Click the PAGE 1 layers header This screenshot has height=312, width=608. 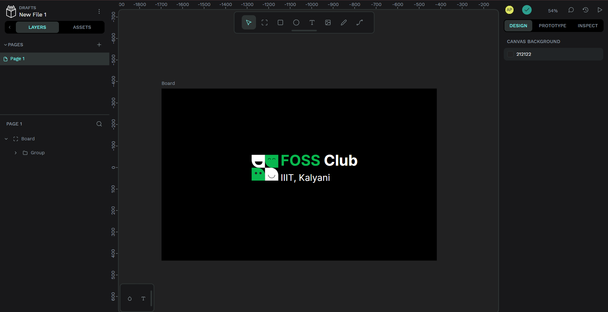point(14,124)
